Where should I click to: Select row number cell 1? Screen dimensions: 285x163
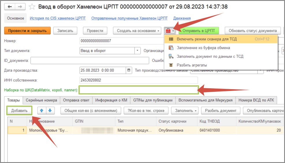17,130
